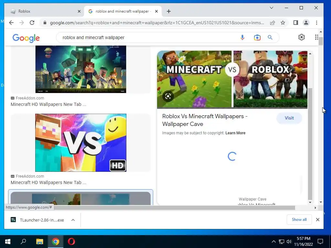The width and height of the screenshot is (331, 248).
Task: Select the Steve VS smiley HD thumbnail
Action: click(x=80, y=143)
